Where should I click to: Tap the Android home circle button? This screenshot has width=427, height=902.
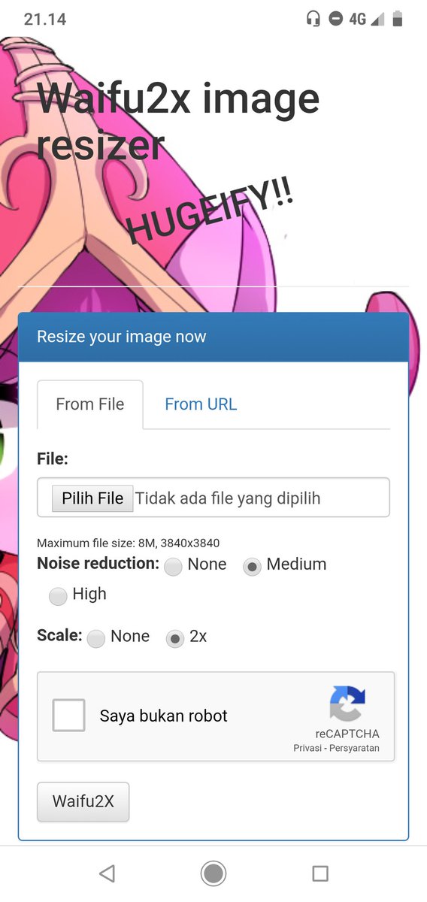tap(214, 873)
